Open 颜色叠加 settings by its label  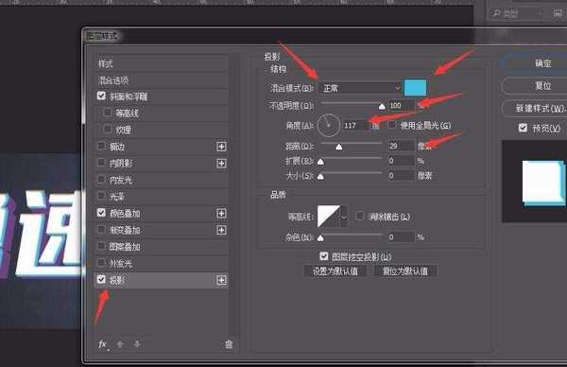coord(125,214)
